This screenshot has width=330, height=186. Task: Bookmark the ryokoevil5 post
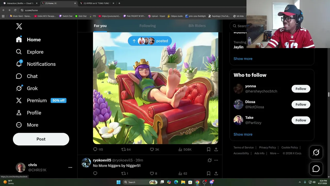(x=209, y=173)
